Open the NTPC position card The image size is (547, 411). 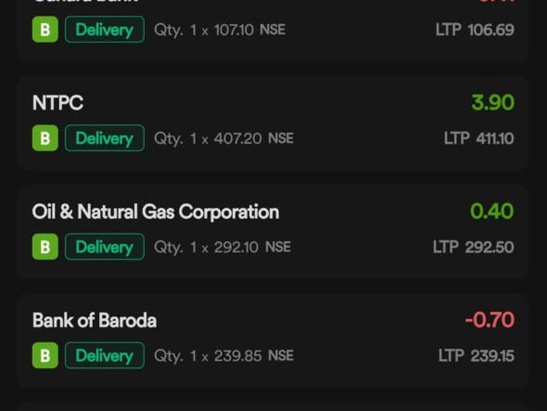pos(273,124)
